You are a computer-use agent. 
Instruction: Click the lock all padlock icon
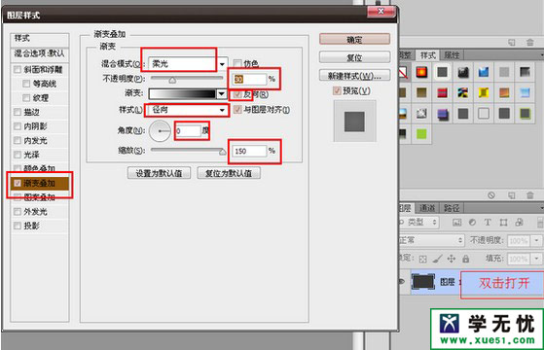coord(466,259)
